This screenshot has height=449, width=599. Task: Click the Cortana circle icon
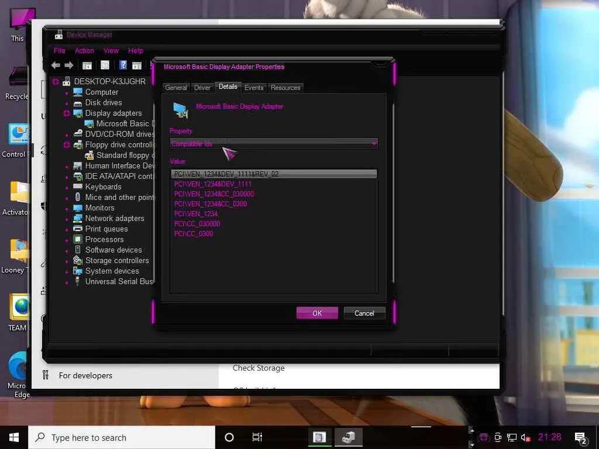pos(229,437)
